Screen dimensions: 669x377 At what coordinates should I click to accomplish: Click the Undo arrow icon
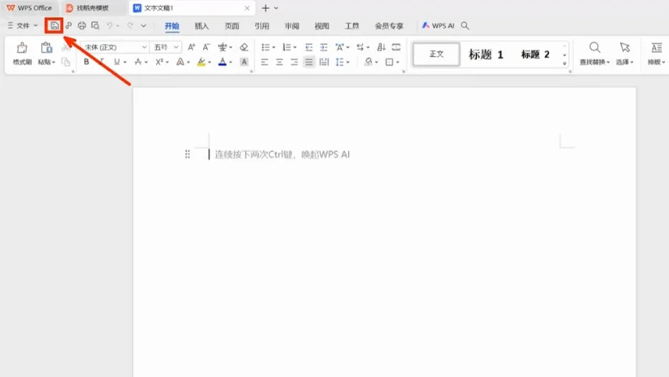(109, 26)
